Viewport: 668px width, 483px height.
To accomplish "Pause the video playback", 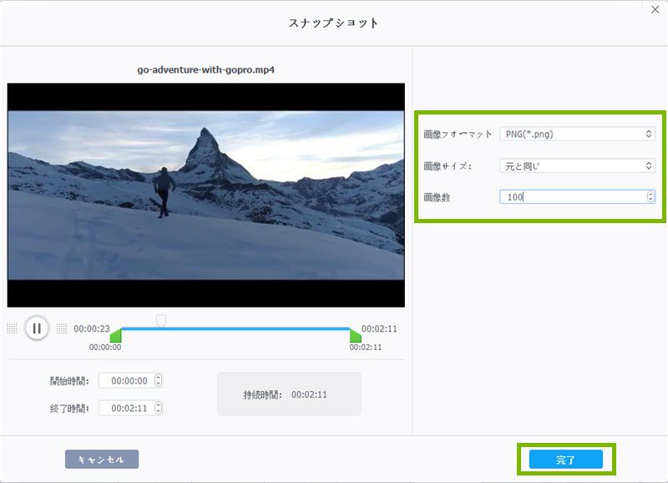I will (36, 328).
